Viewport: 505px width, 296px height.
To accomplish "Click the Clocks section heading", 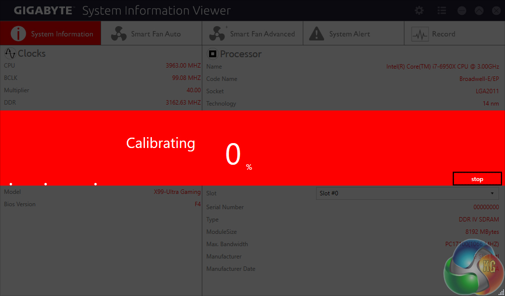I will pos(32,53).
